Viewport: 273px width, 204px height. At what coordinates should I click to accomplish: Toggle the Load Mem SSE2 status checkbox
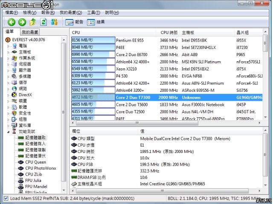pos(6,198)
